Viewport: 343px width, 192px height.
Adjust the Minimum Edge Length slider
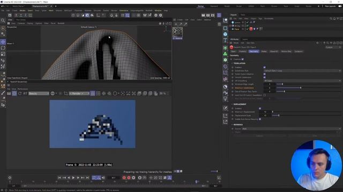click(309, 84)
